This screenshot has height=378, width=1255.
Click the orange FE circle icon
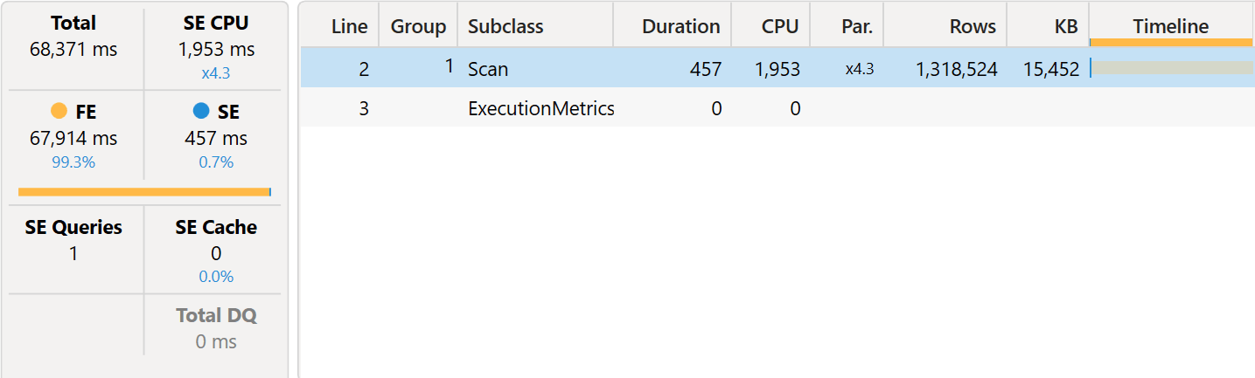click(59, 111)
